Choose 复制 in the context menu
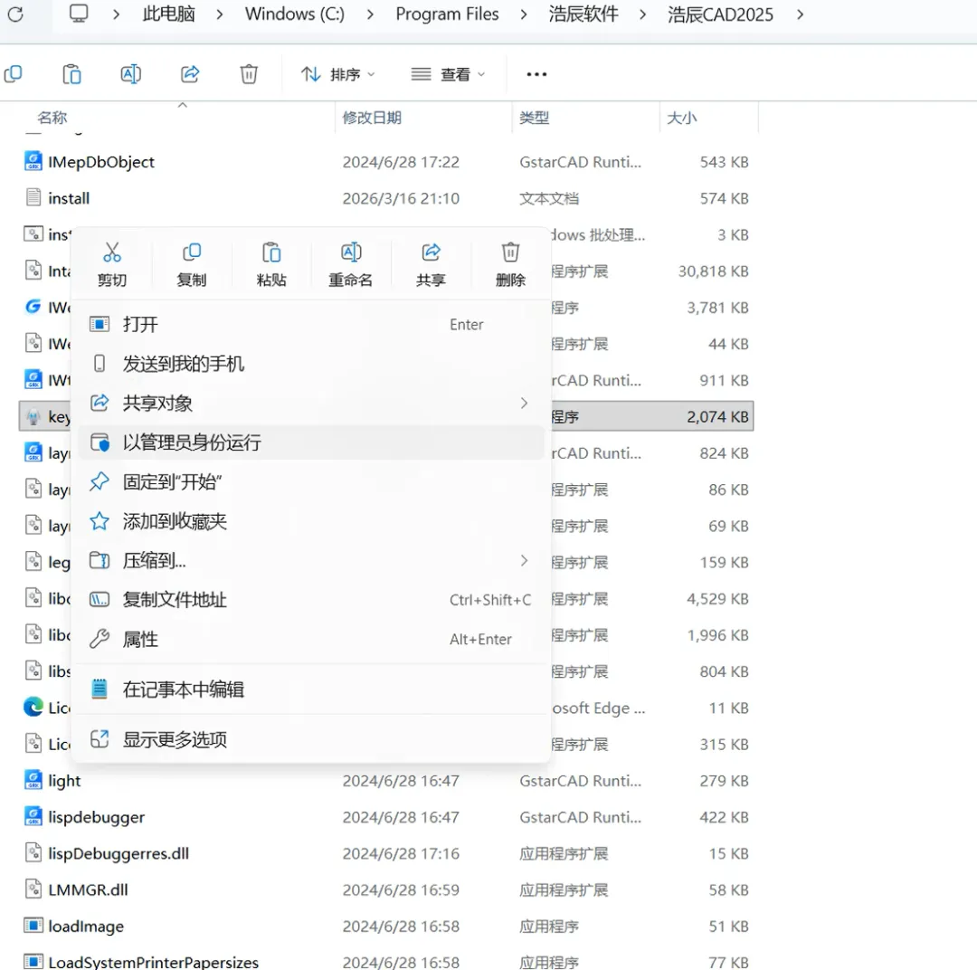This screenshot has height=970, width=977. click(x=191, y=264)
